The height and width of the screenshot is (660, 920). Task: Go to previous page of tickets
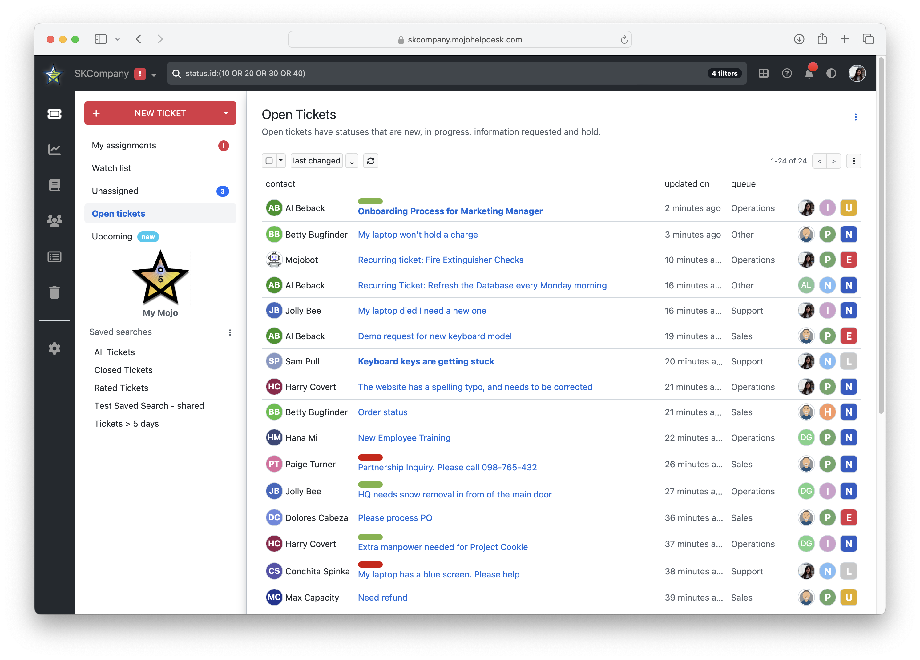(x=819, y=161)
